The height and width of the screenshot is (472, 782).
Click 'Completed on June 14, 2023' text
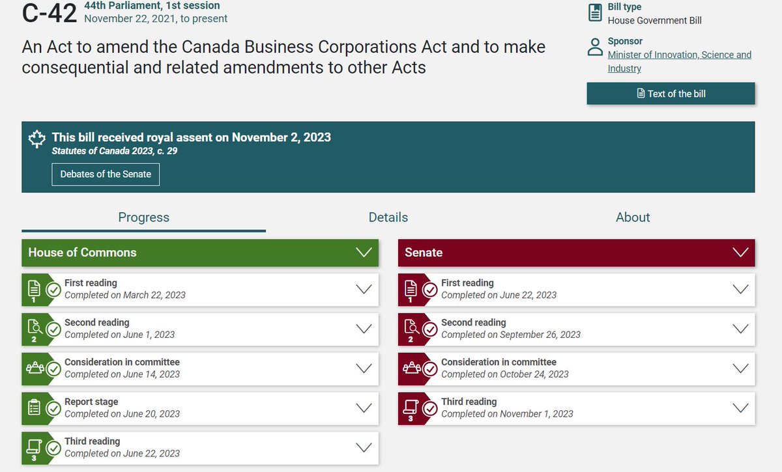point(123,374)
